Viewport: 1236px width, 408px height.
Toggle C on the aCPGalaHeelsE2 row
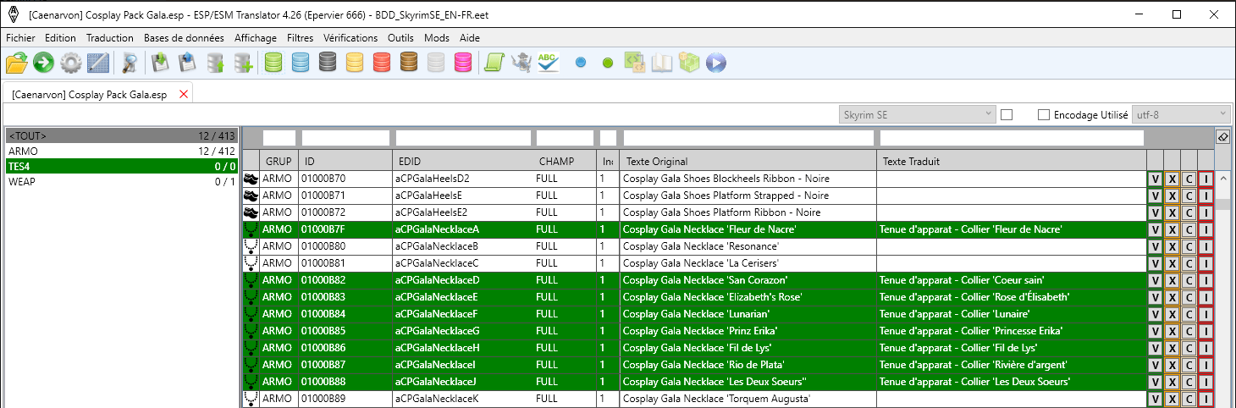point(1189,213)
